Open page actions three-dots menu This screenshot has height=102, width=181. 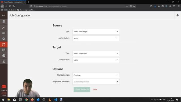(127, 6)
